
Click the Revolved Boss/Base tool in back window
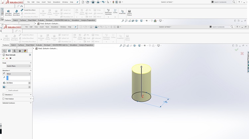(x=16, y=13)
